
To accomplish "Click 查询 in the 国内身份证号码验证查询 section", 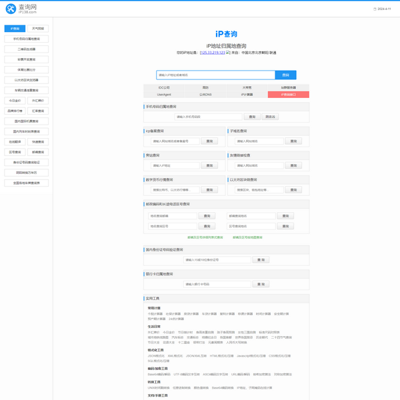I will [x=261, y=260].
